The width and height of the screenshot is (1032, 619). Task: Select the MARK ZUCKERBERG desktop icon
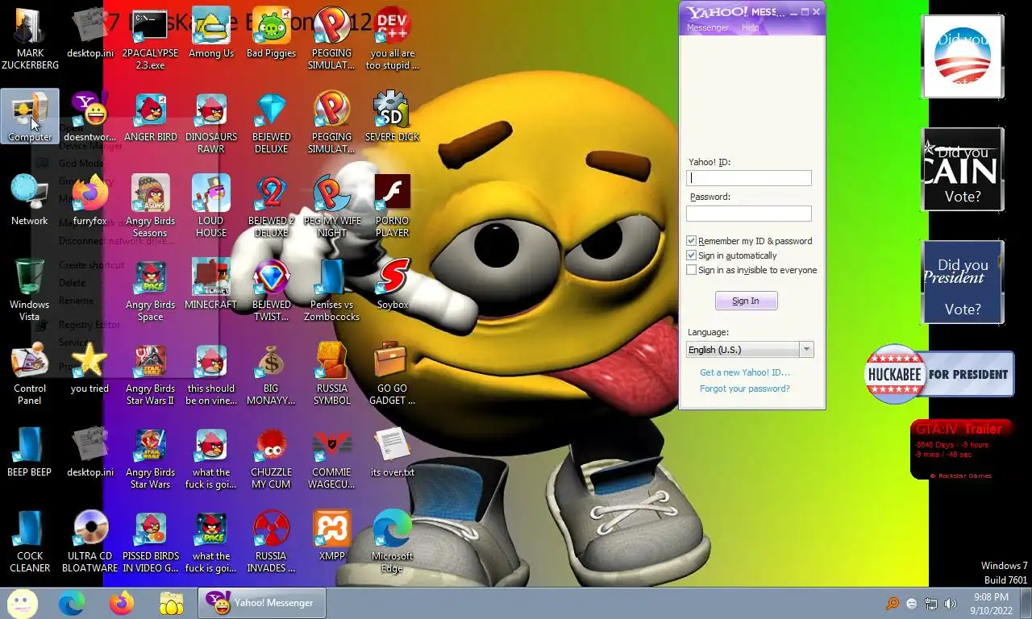30,39
